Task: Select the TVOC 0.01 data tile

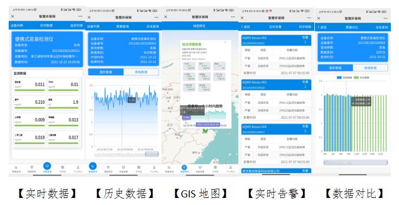Action: pyautogui.click(x=64, y=85)
